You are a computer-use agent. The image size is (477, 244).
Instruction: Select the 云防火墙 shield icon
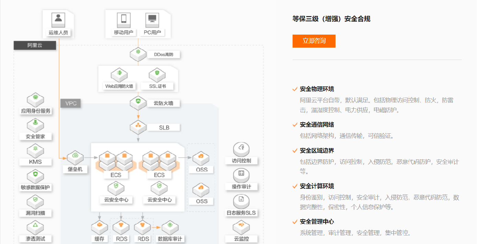138,102
